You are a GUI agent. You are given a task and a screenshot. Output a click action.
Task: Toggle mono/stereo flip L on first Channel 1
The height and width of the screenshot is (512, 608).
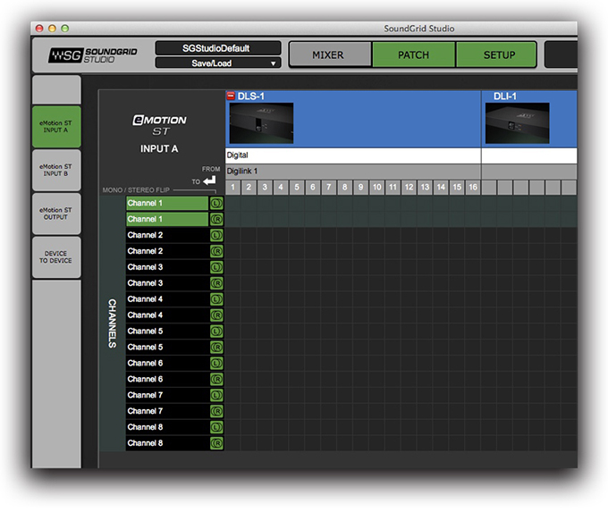(216, 203)
